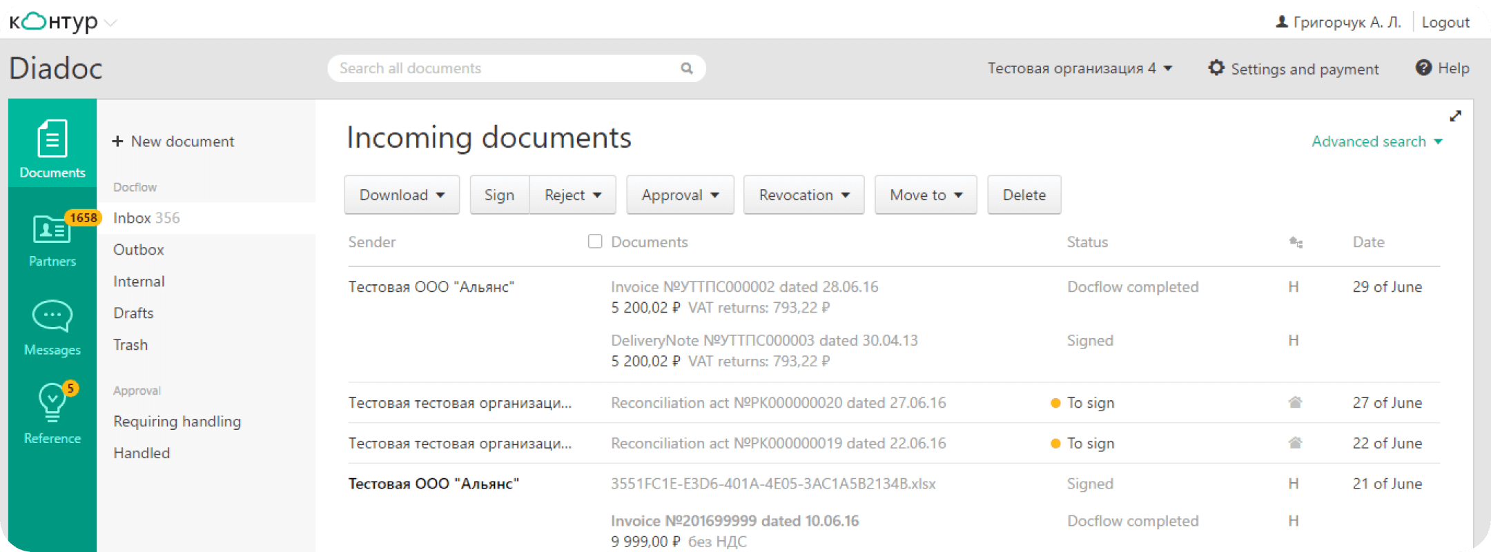Open Invoice №УТТПС000002 dated 28.06.16
Viewport: 1491px width, 552px height.
pos(745,287)
